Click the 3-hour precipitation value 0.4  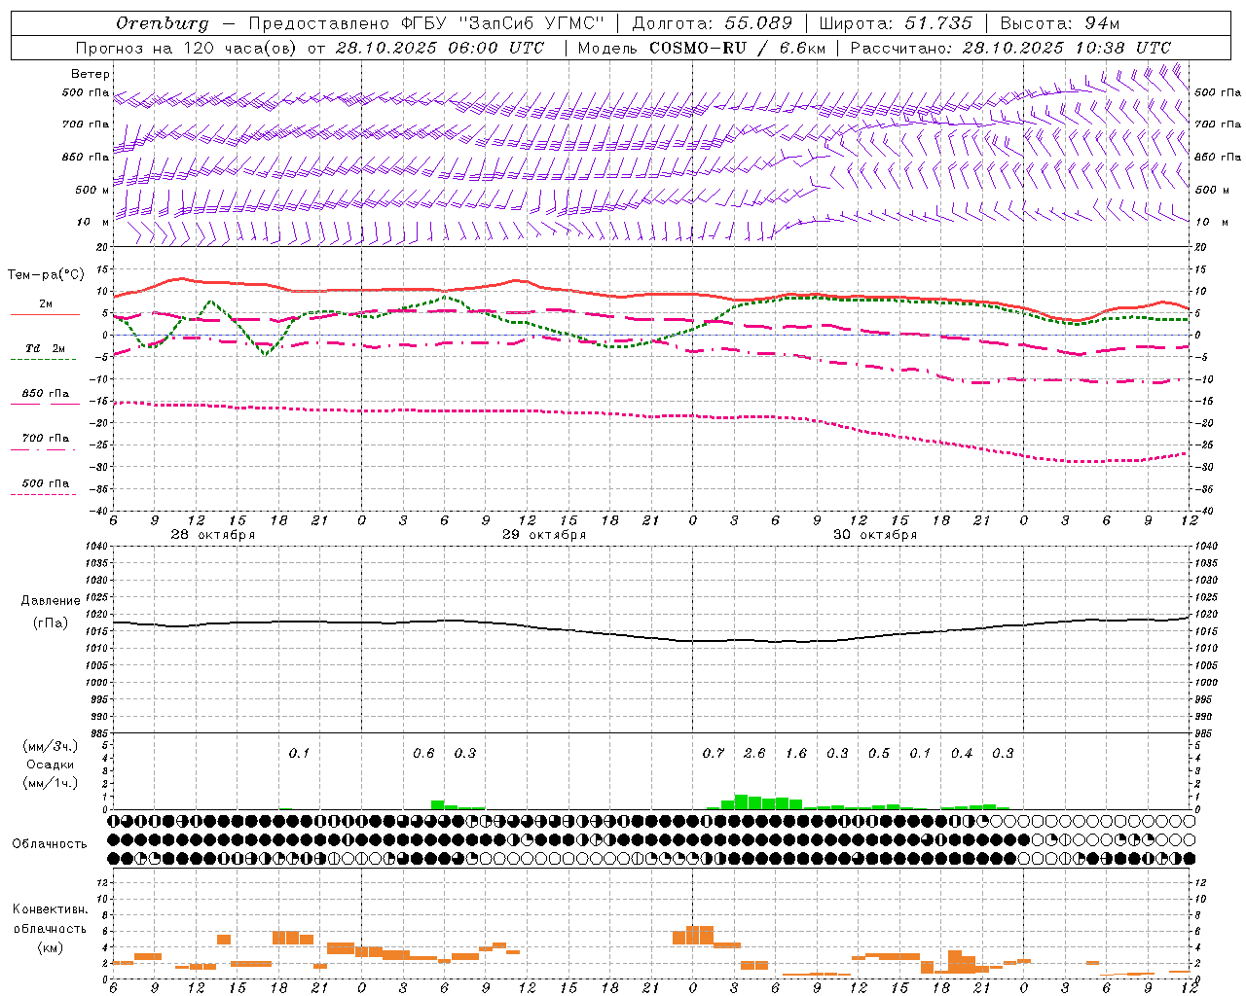(x=962, y=753)
